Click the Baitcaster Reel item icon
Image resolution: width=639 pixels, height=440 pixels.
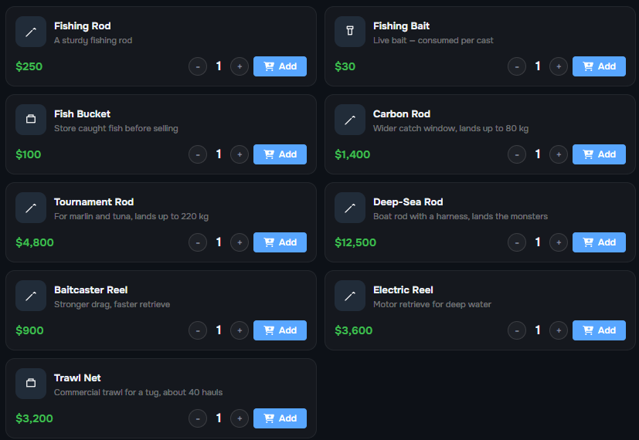[x=31, y=296]
